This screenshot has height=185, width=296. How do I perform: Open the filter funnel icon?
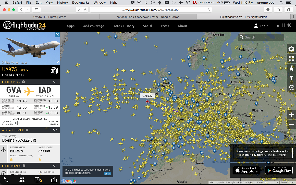coord(291,78)
